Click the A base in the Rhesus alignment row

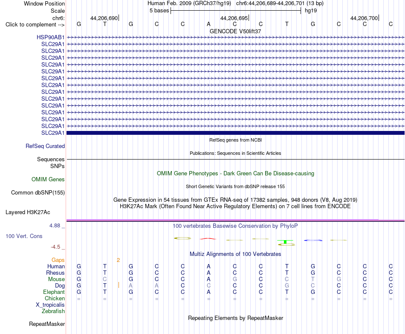click(x=209, y=273)
